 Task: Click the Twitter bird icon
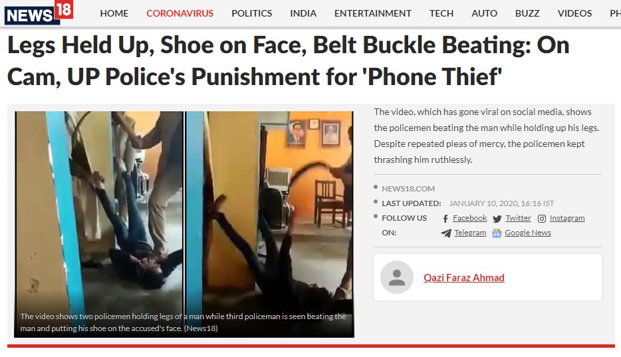[x=497, y=219]
